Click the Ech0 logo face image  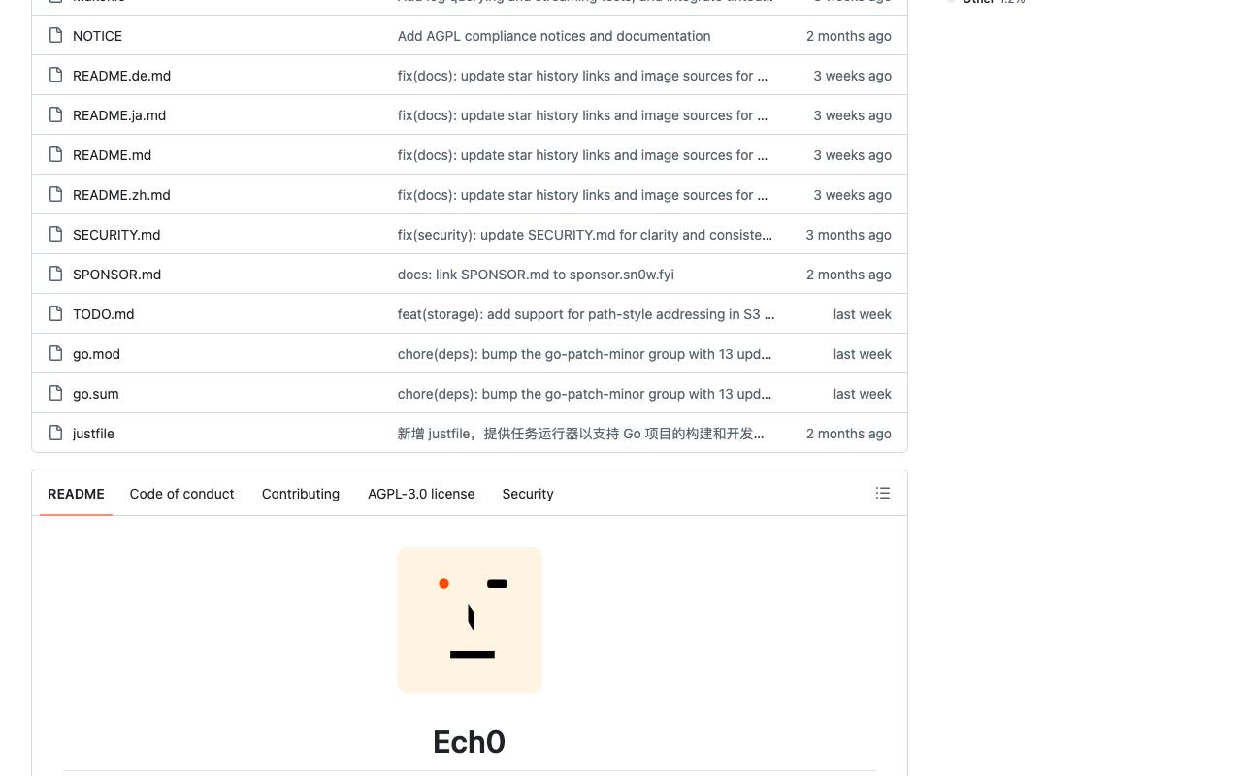click(x=470, y=620)
